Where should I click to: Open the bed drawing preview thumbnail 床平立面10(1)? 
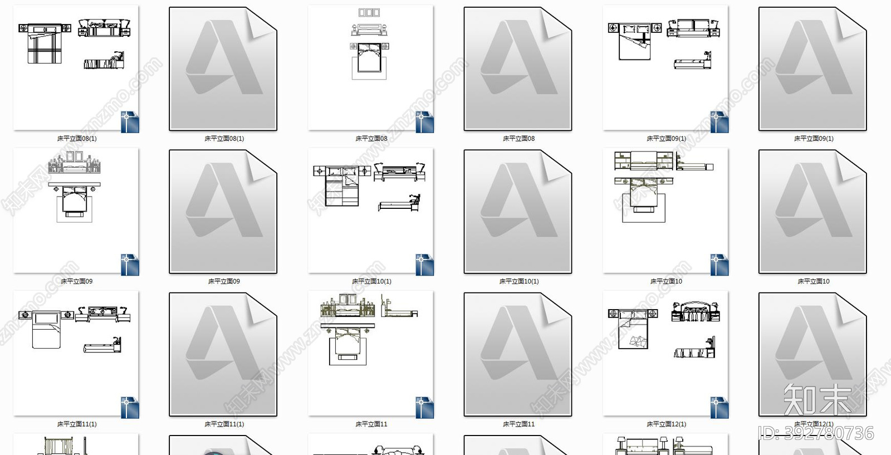[371, 211]
